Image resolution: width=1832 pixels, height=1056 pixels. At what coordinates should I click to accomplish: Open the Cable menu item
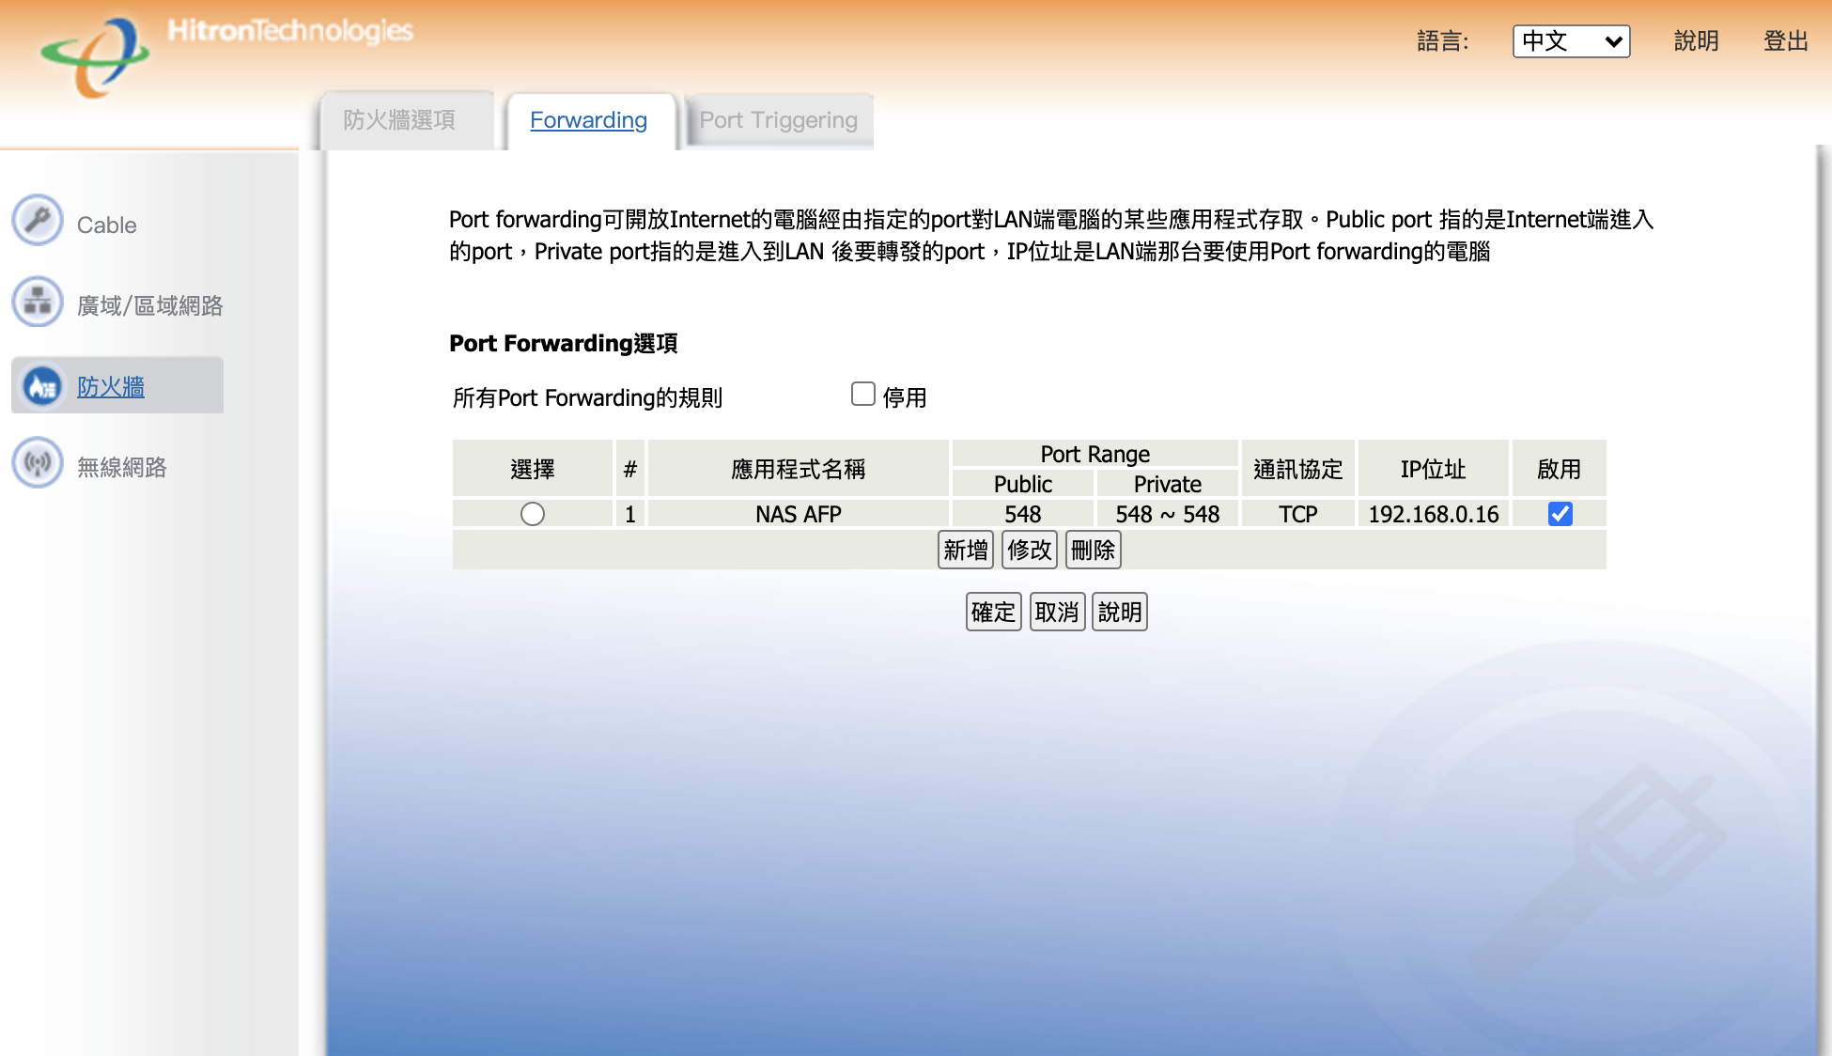coord(107,225)
